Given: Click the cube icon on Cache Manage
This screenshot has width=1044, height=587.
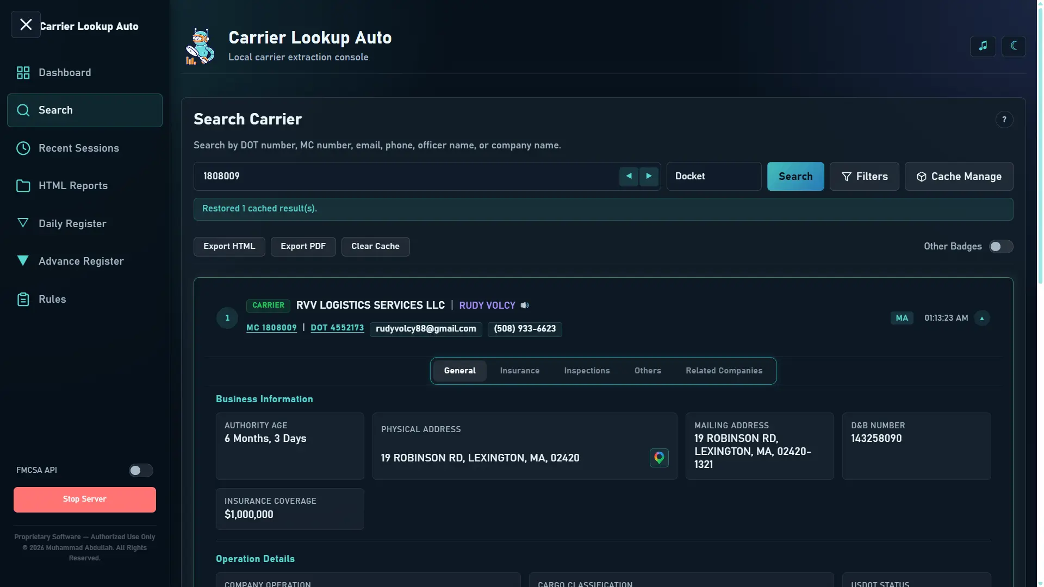Looking at the screenshot, I should coord(921,177).
